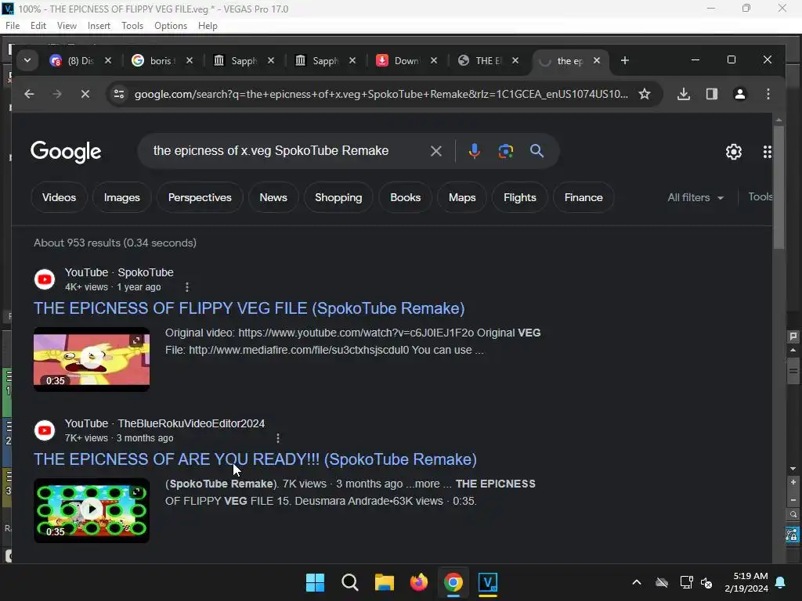Filter results by Books
802x601 pixels.
[x=405, y=197]
